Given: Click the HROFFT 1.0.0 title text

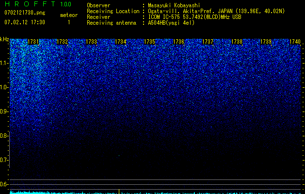Looking at the screenshot, I should coord(38,4).
